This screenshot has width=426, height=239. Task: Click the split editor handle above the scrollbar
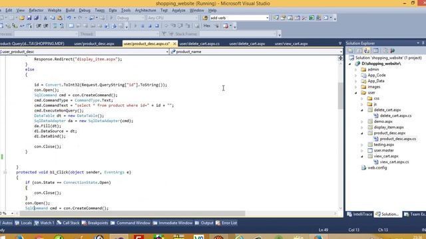tap(340, 58)
